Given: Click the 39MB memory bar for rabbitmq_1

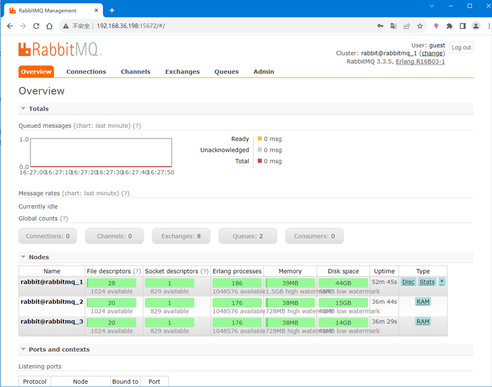Looking at the screenshot, I should coord(290,283).
